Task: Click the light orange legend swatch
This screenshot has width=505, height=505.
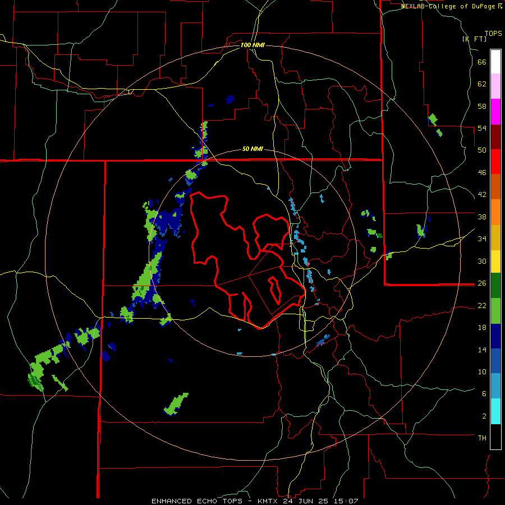Action: coord(495,212)
